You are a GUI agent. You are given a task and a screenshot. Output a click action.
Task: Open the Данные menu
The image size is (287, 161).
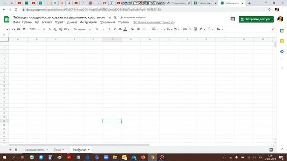pyautogui.click(x=72, y=22)
